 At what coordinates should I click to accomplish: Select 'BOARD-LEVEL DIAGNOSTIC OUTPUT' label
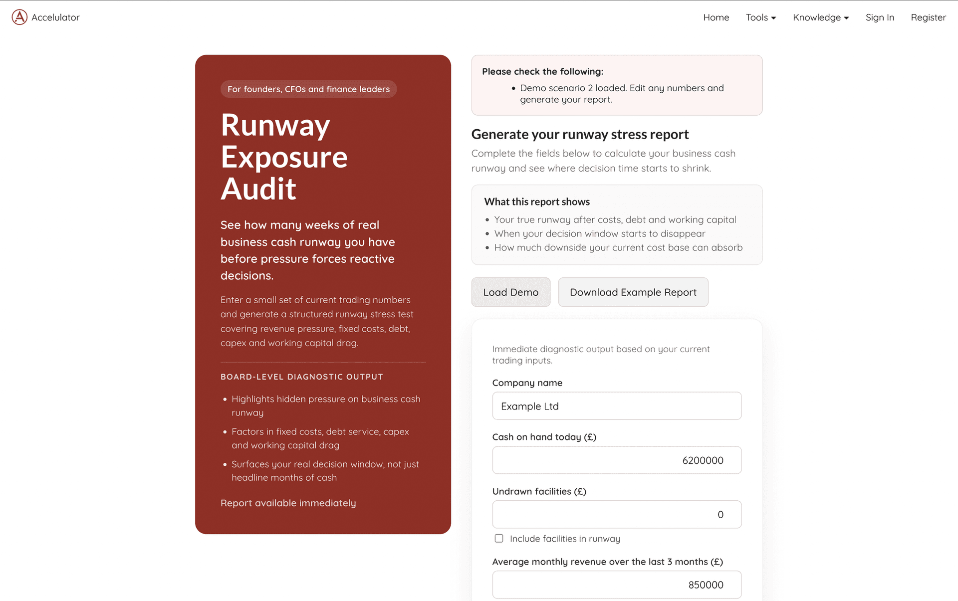[302, 377]
